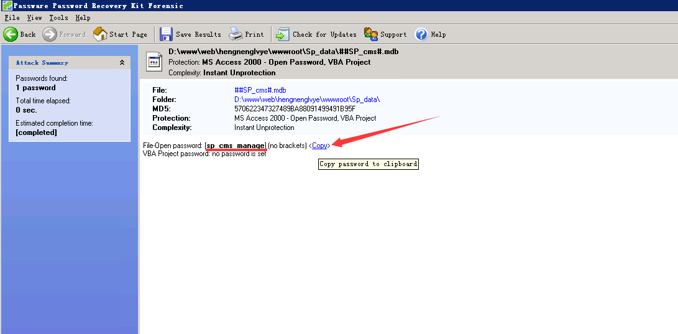Click the Passware app icon in title bar
This screenshot has height=334, width=678.
tap(6, 5)
